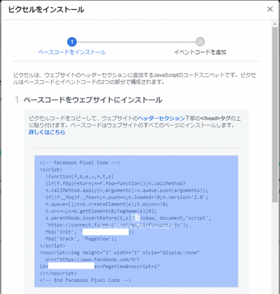Close the ピクセルをインストール dialog
This screenshot has width=280, height=294.
(270, 9)
